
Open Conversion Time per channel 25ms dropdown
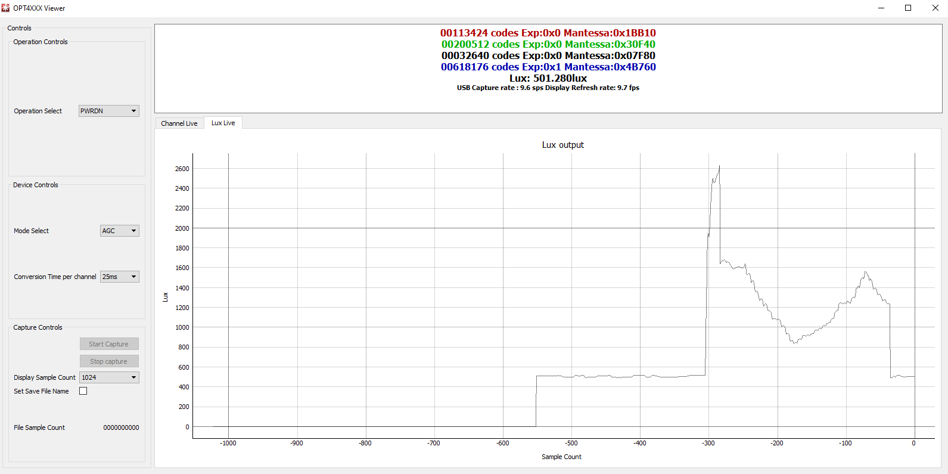(x=119, y=277)
